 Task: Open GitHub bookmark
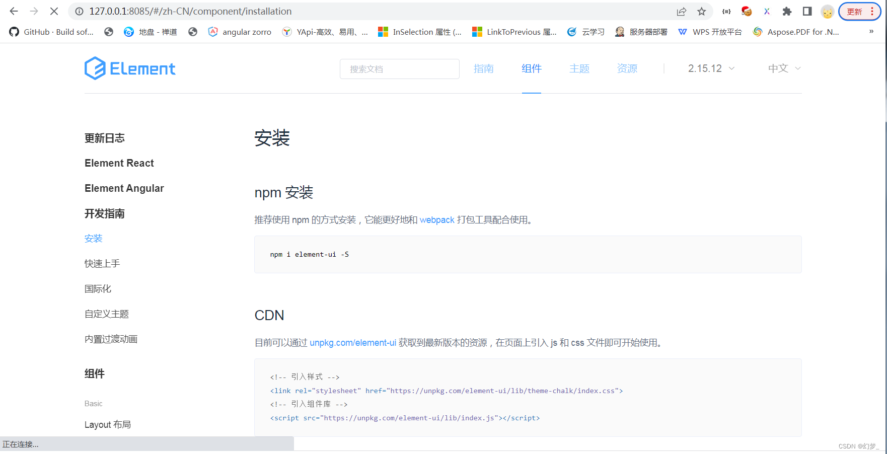pos(51,32)
